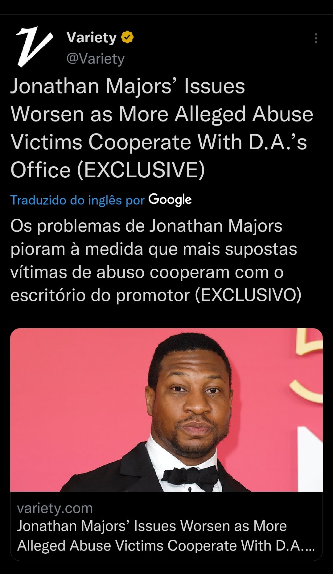Open the Variety profile avatar logo

click(35, 47)
